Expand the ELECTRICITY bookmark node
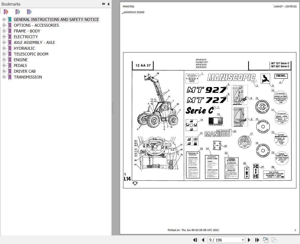 tap(4, 37)
